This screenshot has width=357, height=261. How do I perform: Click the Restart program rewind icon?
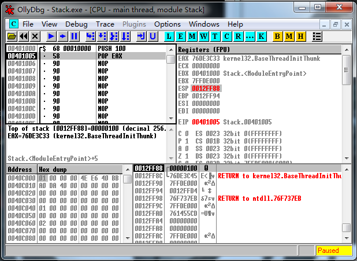tap(24, 36)
